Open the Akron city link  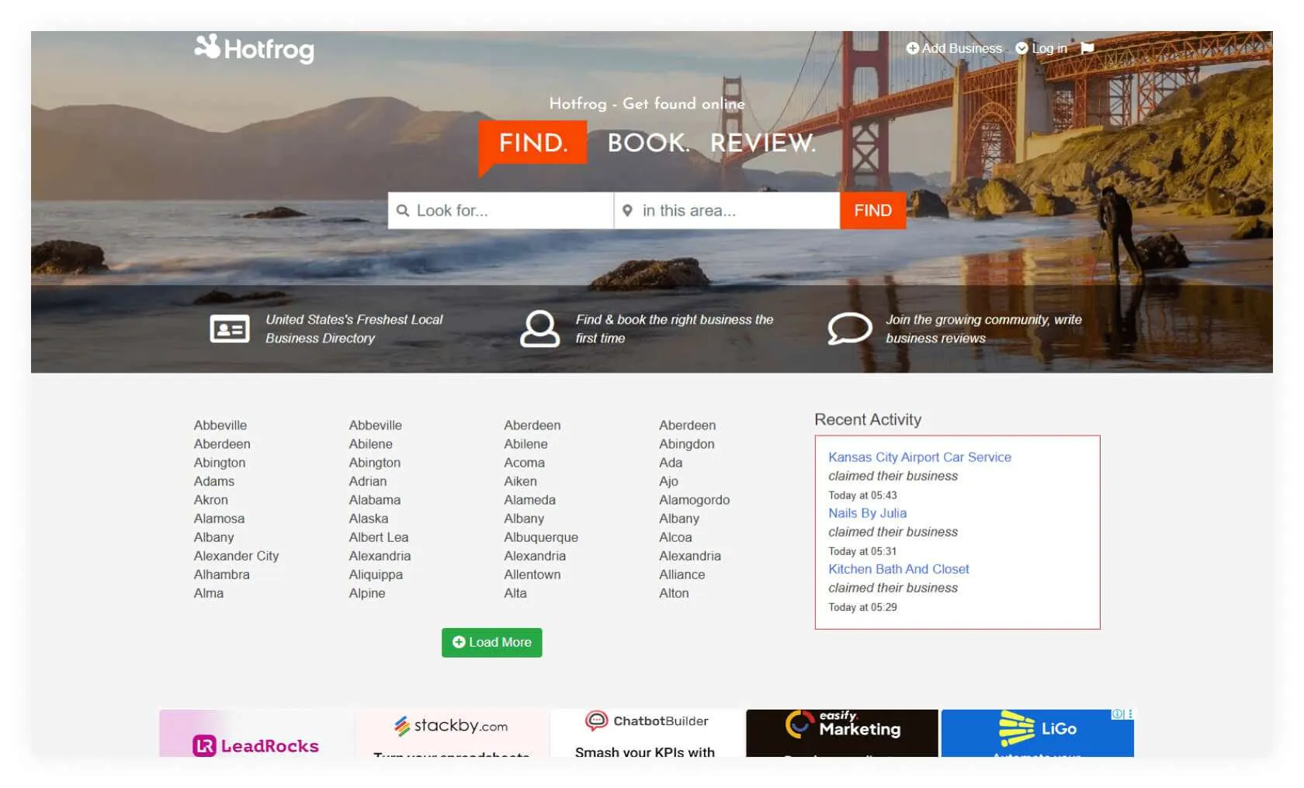pyautogui.click(x=211, y=500)
